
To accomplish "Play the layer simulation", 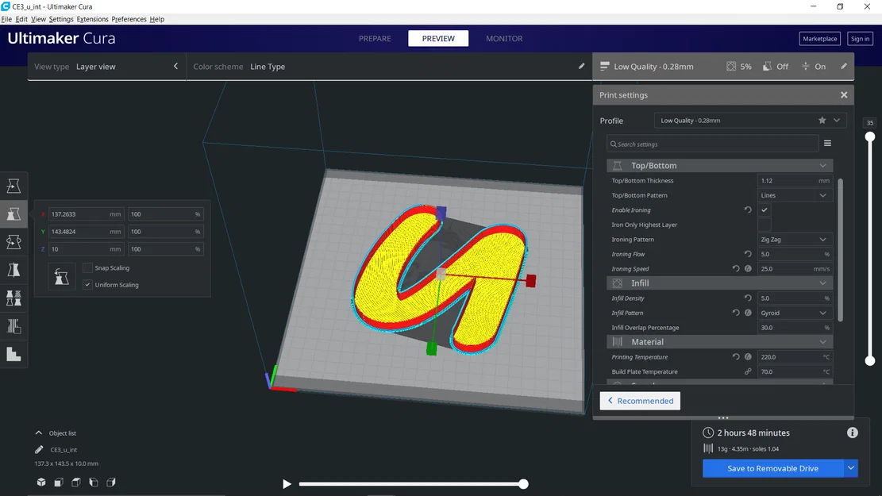I will (x=287, y=483).
